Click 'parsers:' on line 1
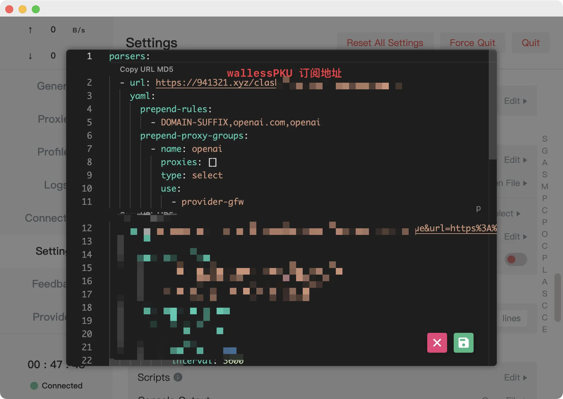Image resolution: width=563 pixels, height=399 pixels. coord(129,56)
